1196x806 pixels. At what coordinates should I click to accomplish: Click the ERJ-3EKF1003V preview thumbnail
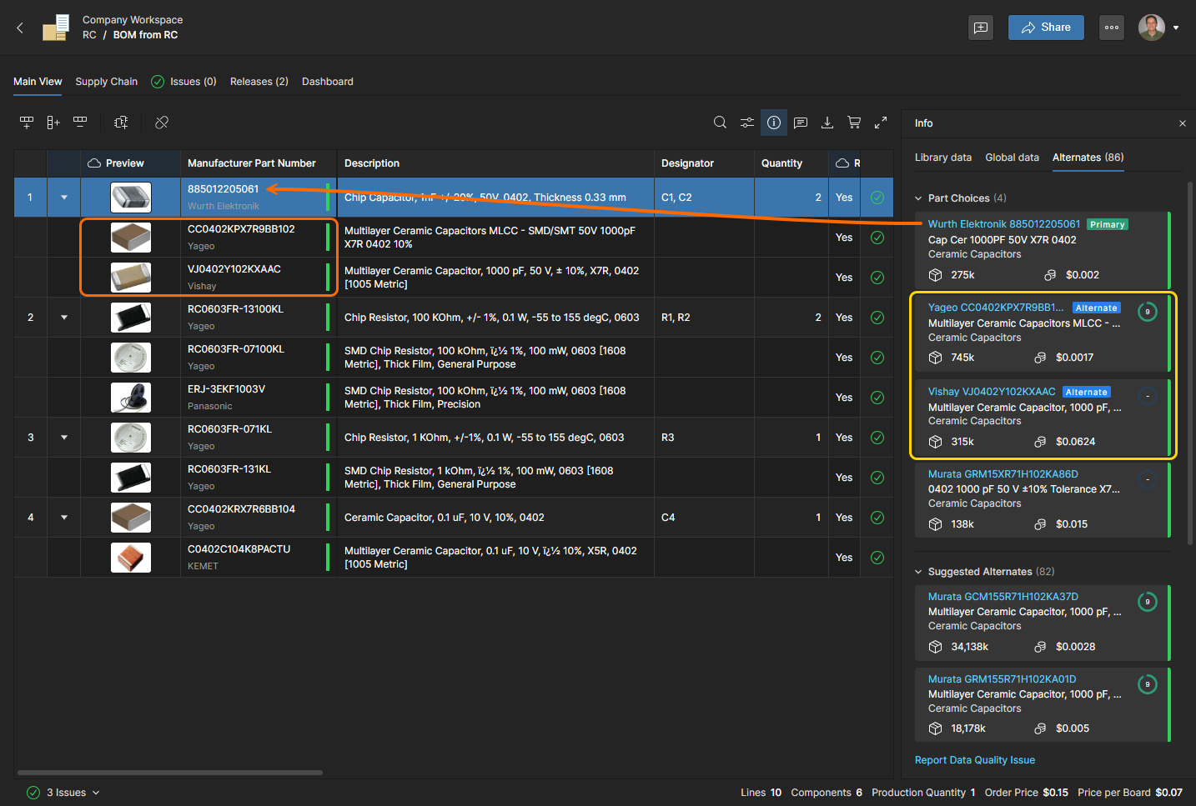coord(131,398)
